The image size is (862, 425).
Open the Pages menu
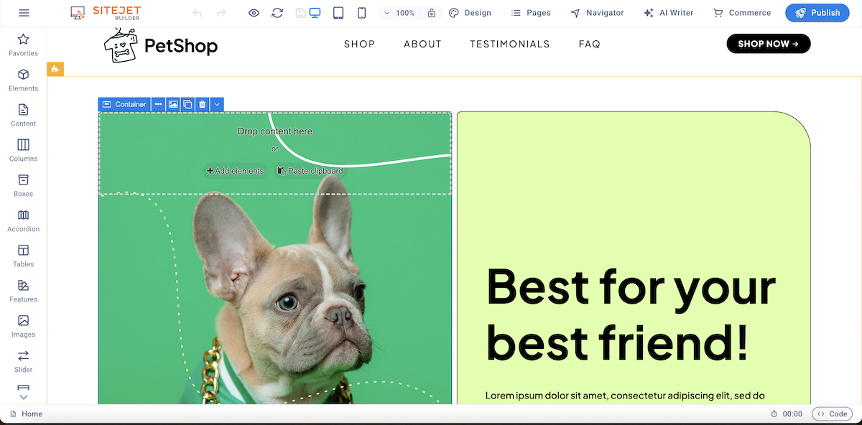[x=531, y=13]
